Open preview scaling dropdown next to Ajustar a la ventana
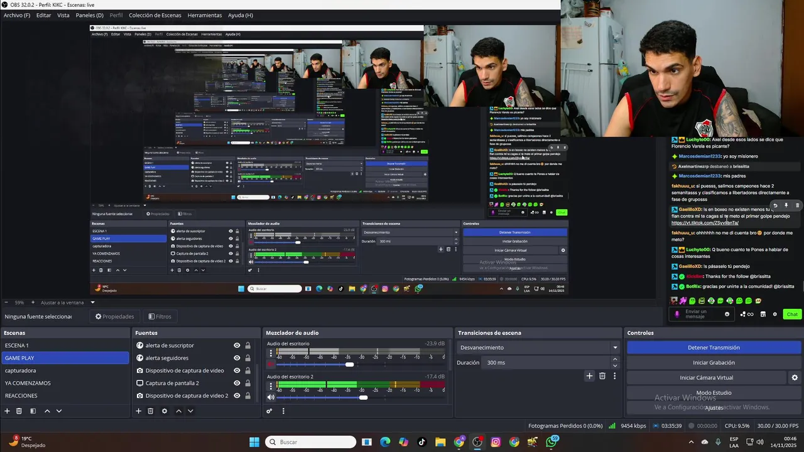This screenshot has height=452, width=804. [92, 303]
